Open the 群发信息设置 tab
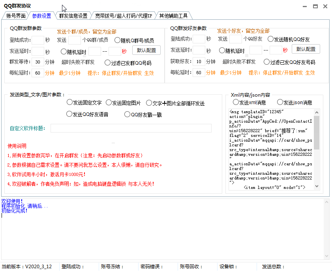The image size is (332, 271). coord(73,16)
